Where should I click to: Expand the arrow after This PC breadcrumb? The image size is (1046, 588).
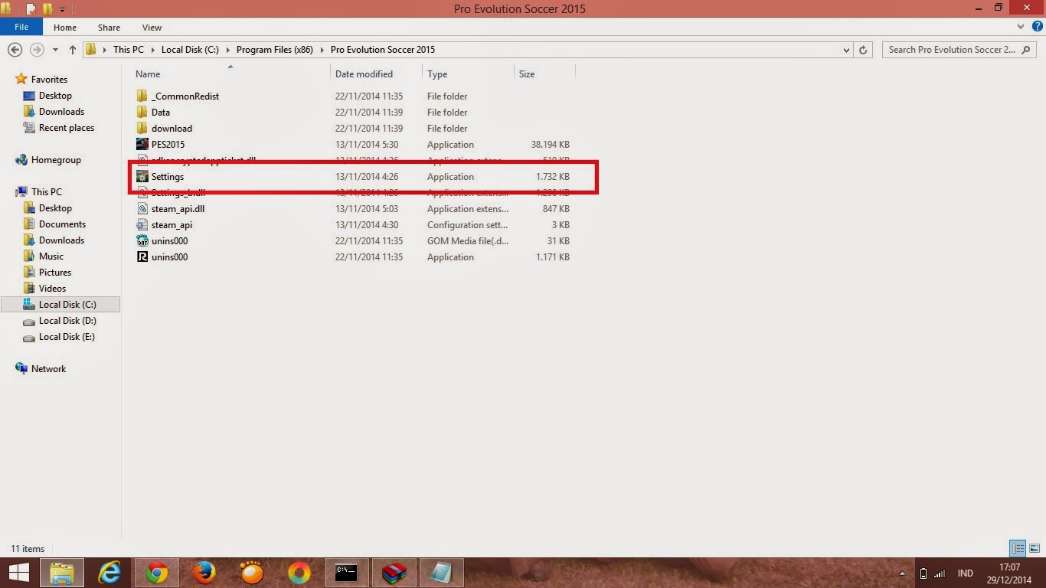(x=152, y=50)
